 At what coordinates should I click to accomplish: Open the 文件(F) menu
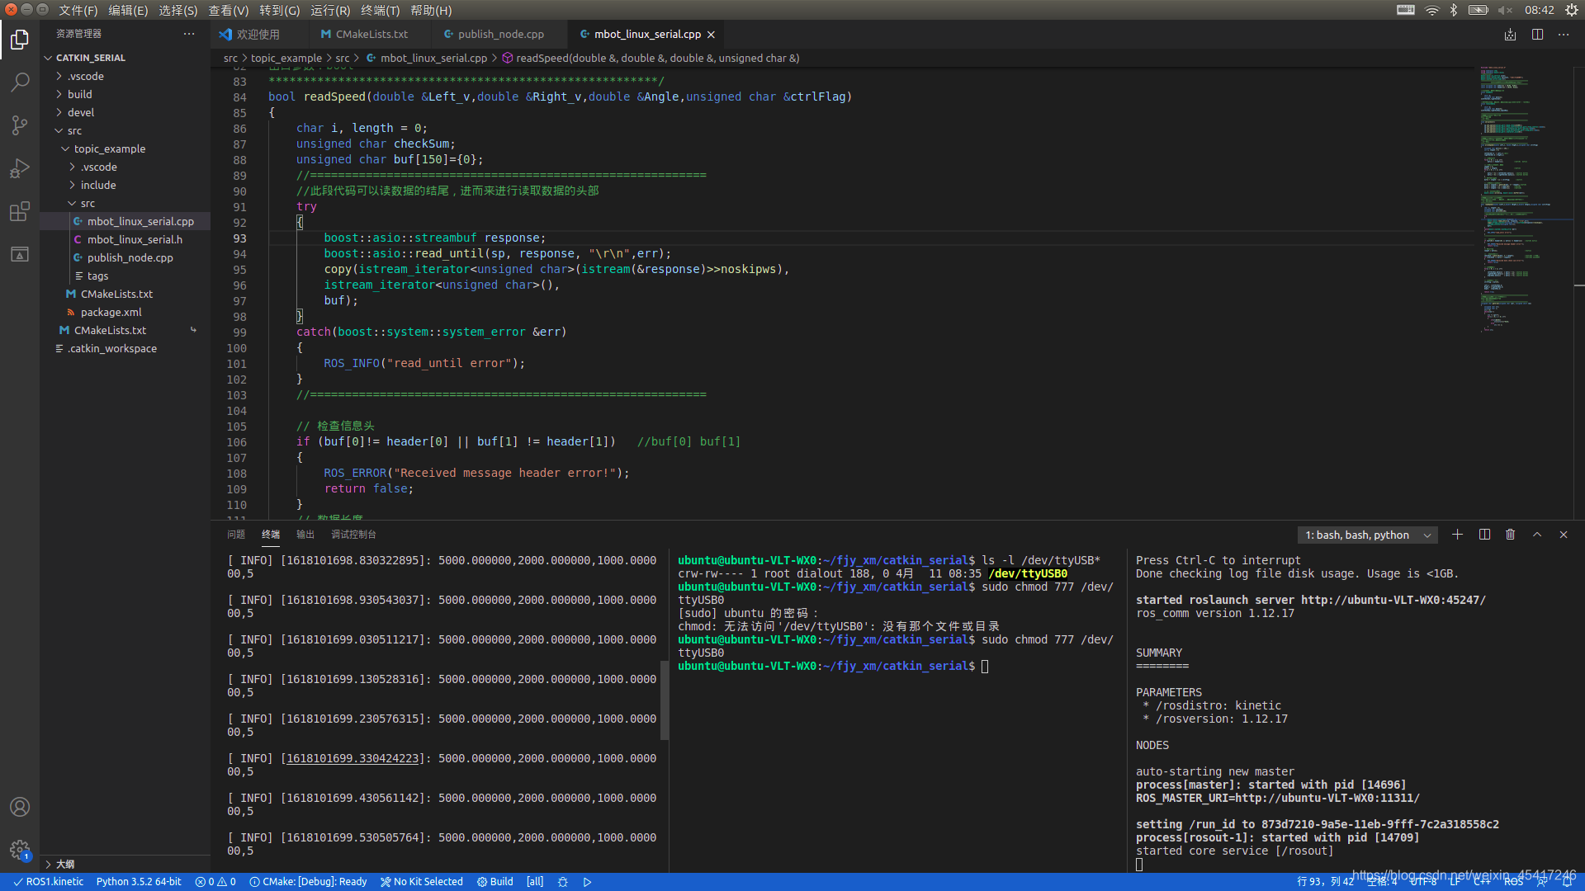point(78,10)
